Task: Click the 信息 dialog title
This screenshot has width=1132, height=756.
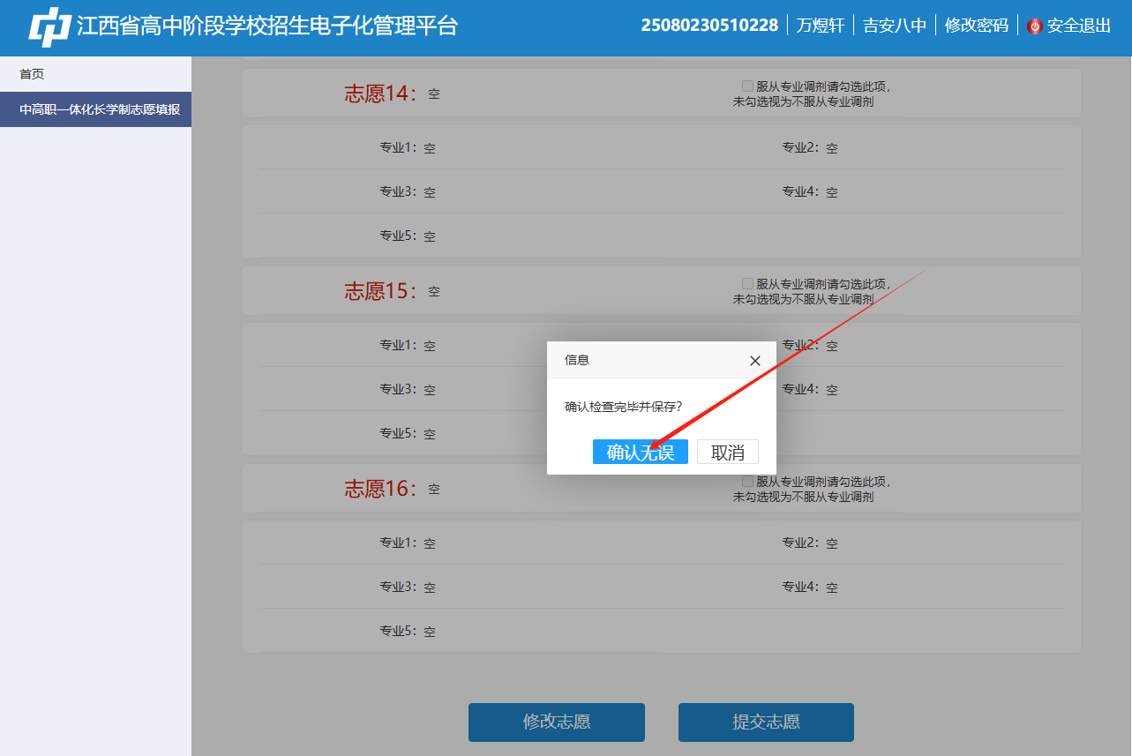Action: point(577,360)
